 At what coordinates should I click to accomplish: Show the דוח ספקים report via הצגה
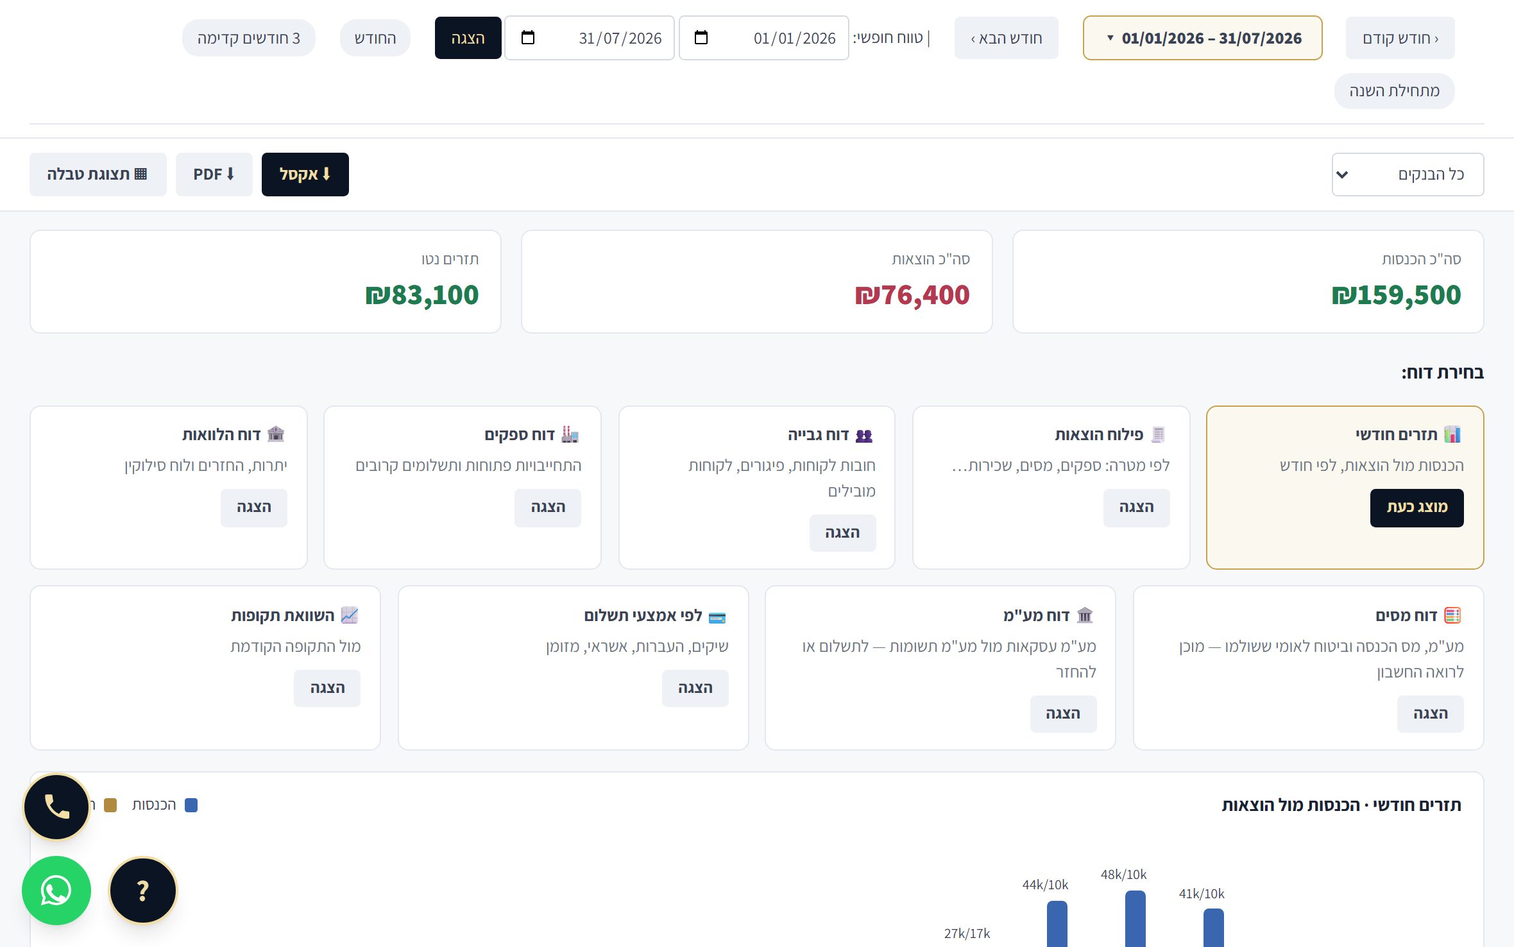tap(548, 508)
